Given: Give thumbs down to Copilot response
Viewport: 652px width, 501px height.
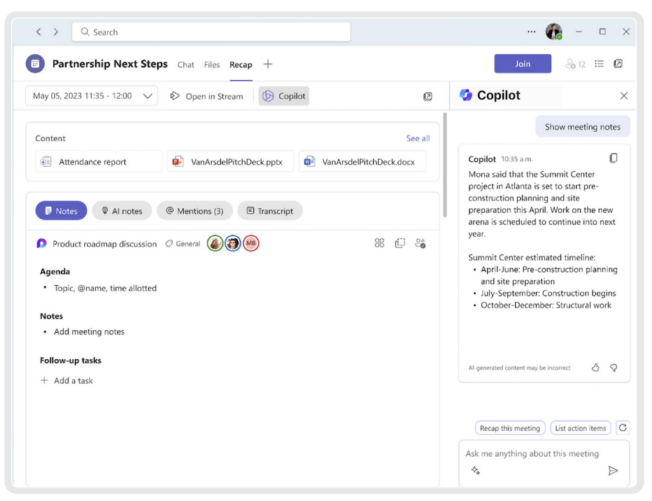Looking at the screenshot, I should (x=613, y=367).
